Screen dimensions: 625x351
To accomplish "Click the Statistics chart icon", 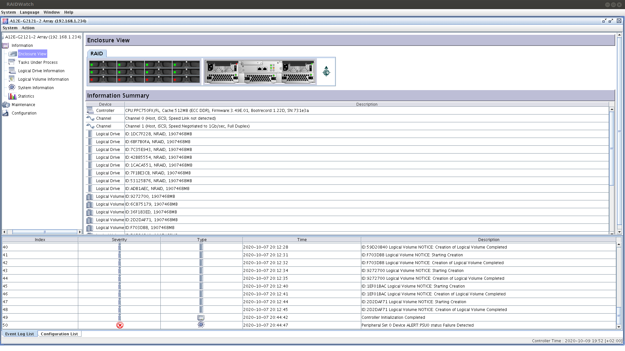I will pyautogui.click(x=12, y=96).
